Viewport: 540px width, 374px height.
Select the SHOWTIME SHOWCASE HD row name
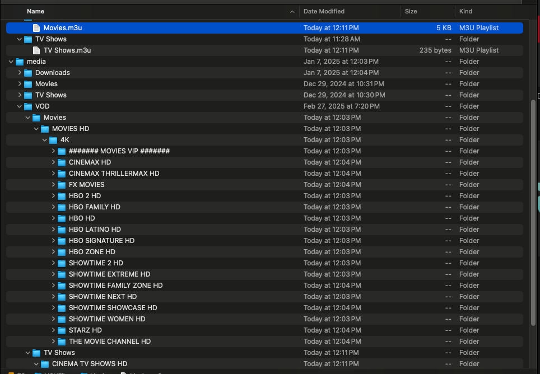tap(113, 307)
